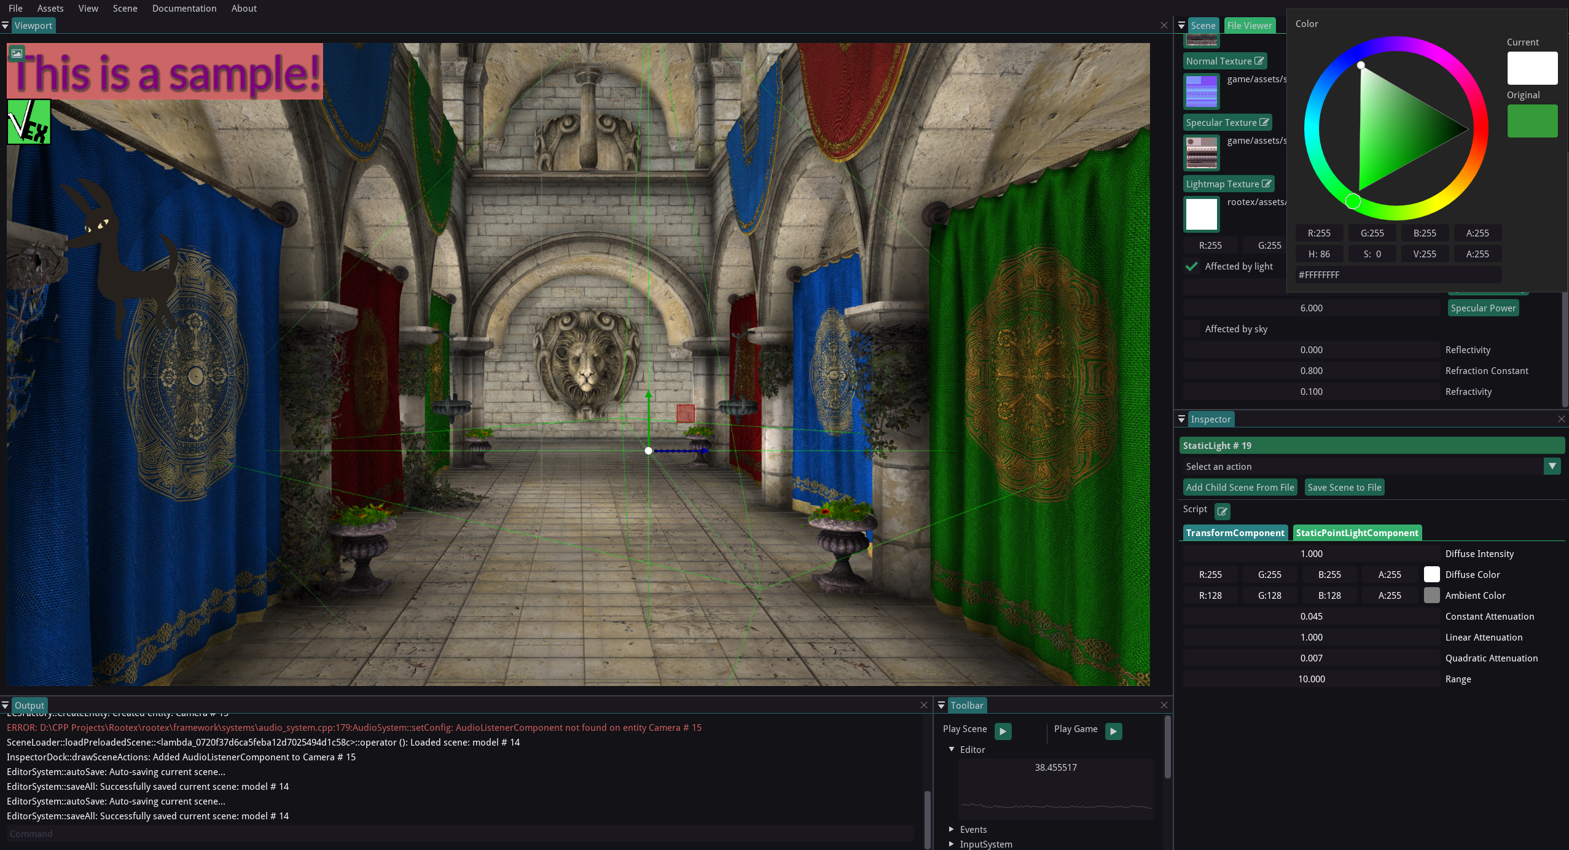The height and width of the screenshot is (850, 1569).
Task: Click the image icon in the viewport corner
Action: (17, 53)
